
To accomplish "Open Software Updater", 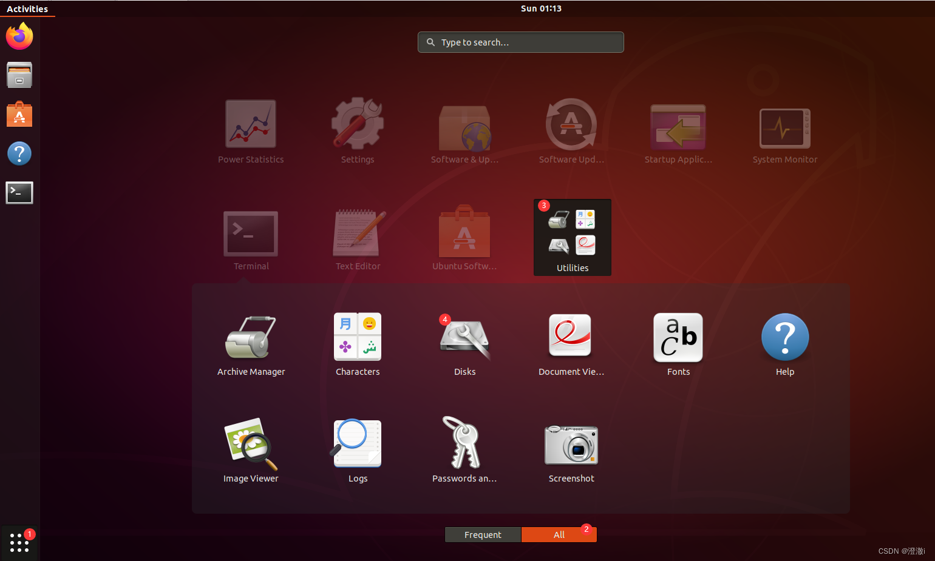I will 571,132.
